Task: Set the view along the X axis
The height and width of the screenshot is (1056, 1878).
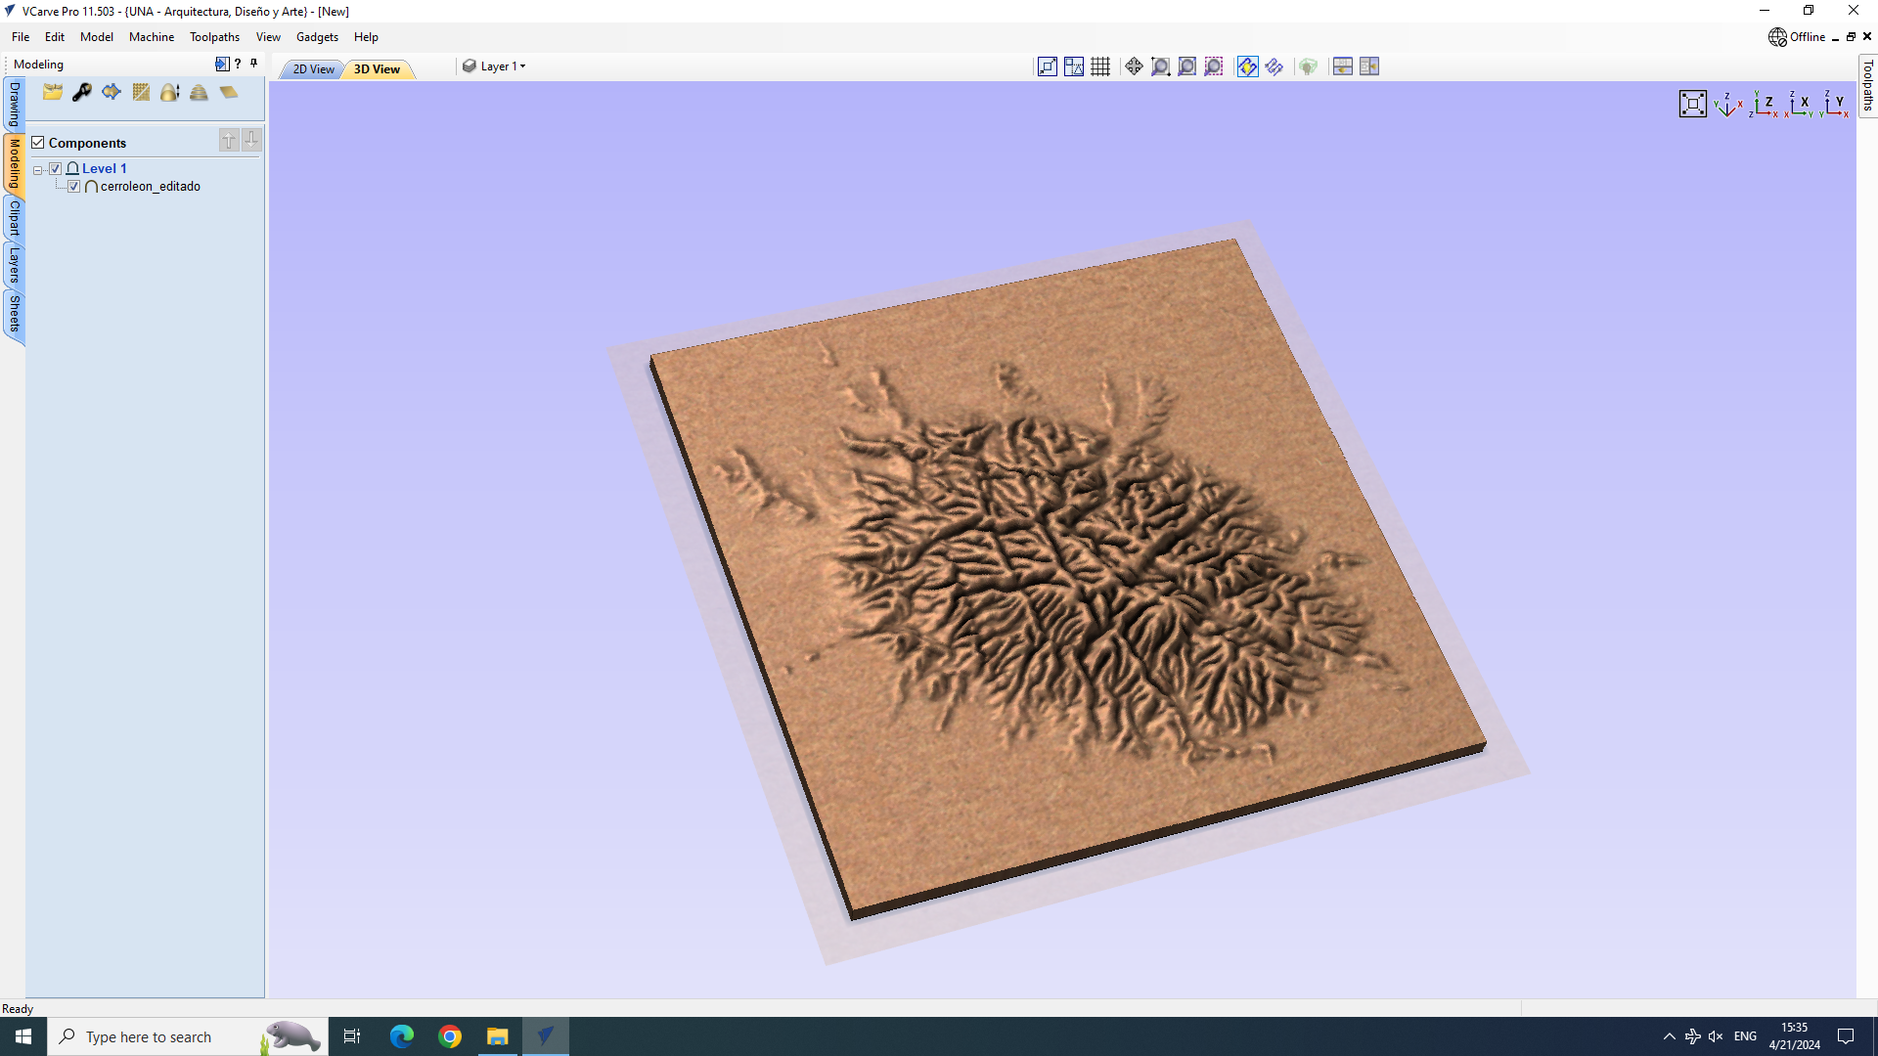Action: (x=1800, y=104)
